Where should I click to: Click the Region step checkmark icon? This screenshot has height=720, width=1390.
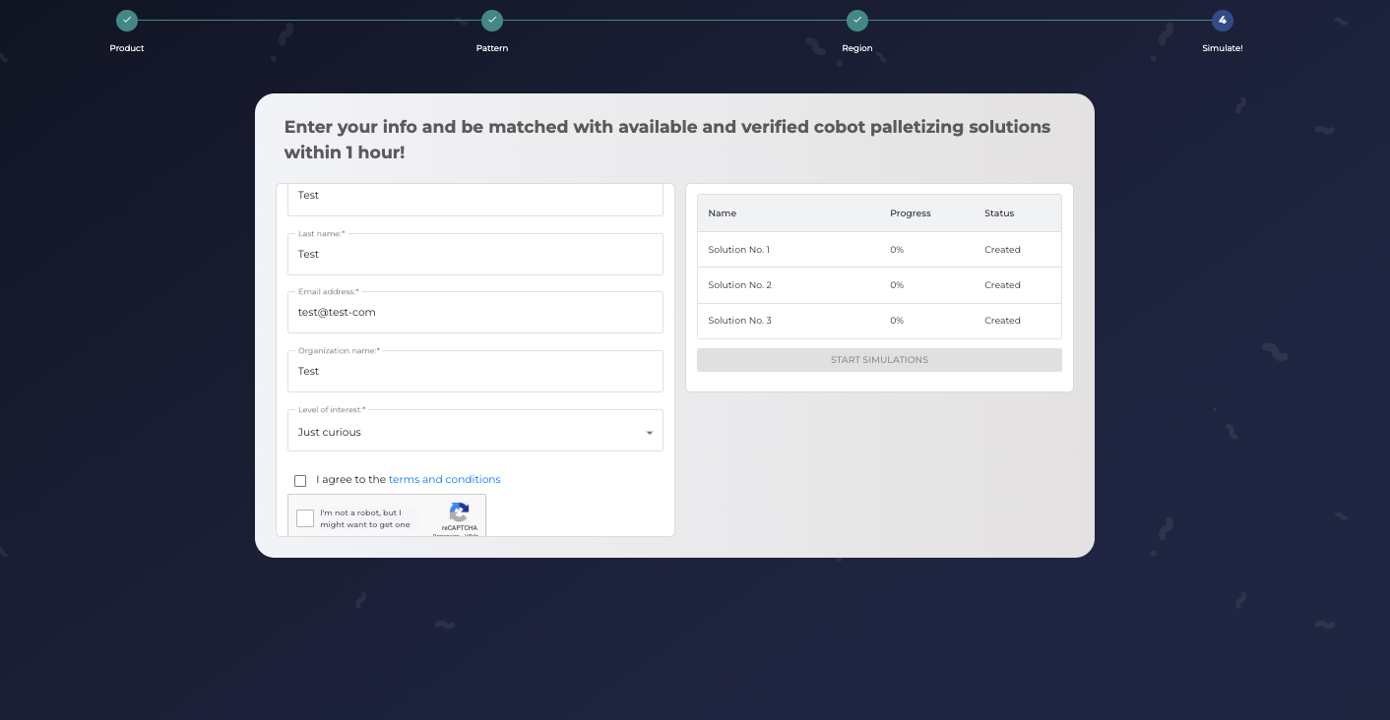[857, 21]
